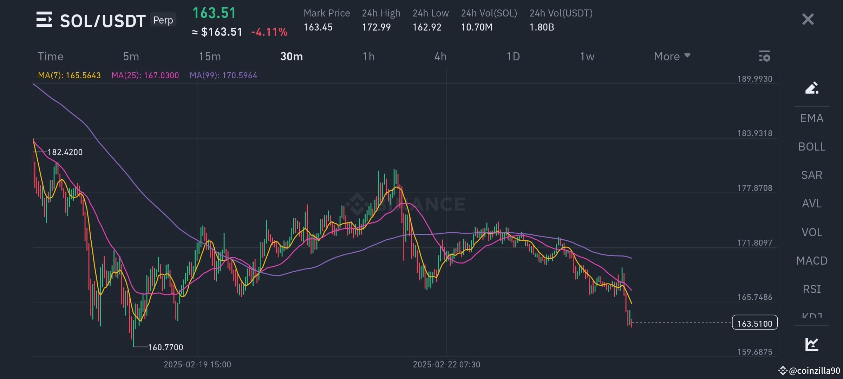The image size is (843, 379).
Task: Select the 5m timeframe
Action: [131, 56]
